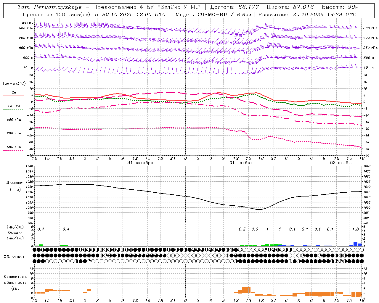Viewport: 379px width, 303px height.
Task: Click the 31 октября date label
Action: click(x=140, y=163)
